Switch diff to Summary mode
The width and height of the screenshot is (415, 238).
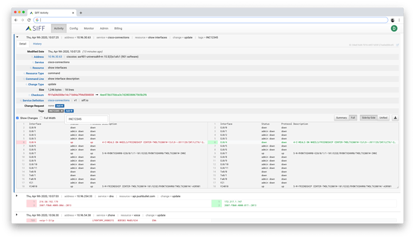tap(342, 118)
